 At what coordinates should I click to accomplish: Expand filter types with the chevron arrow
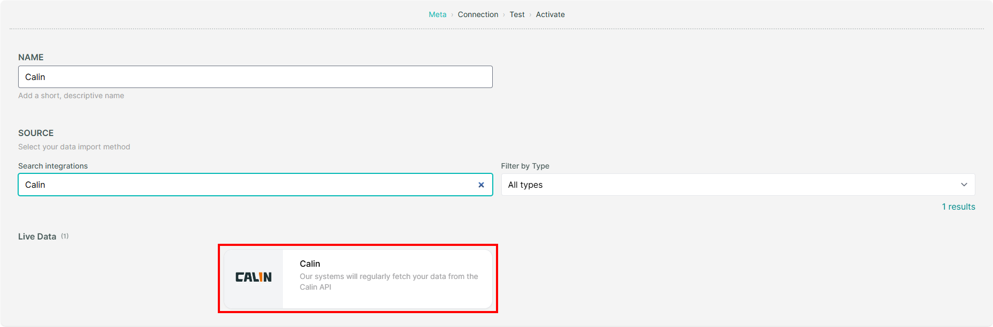pos(964,185)
